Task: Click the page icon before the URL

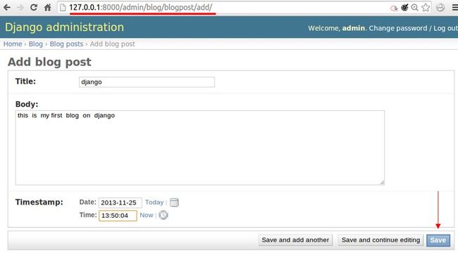Action: [x=63, y=7]
